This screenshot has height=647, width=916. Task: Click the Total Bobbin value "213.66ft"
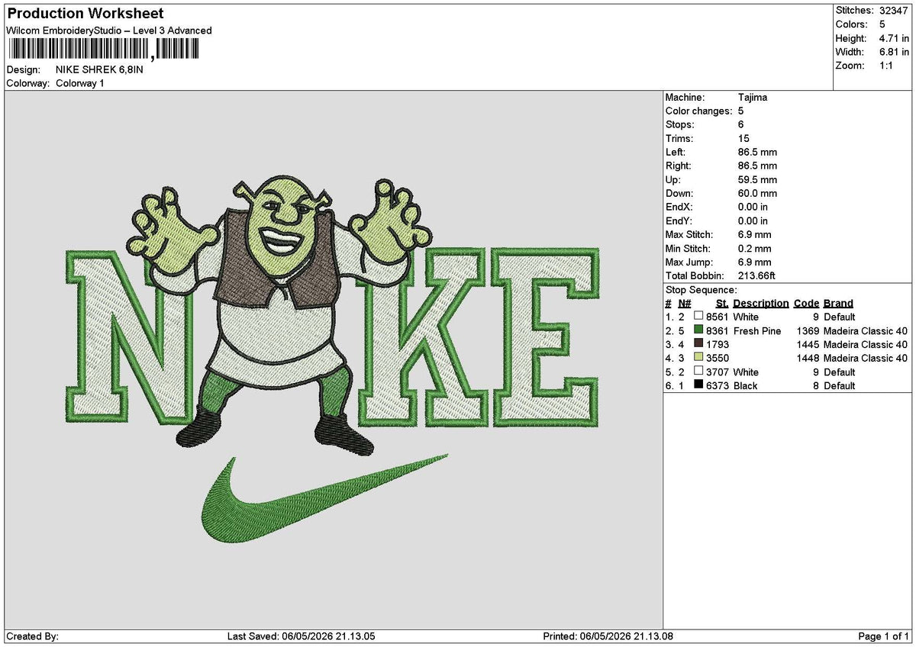tap(757, 275)
